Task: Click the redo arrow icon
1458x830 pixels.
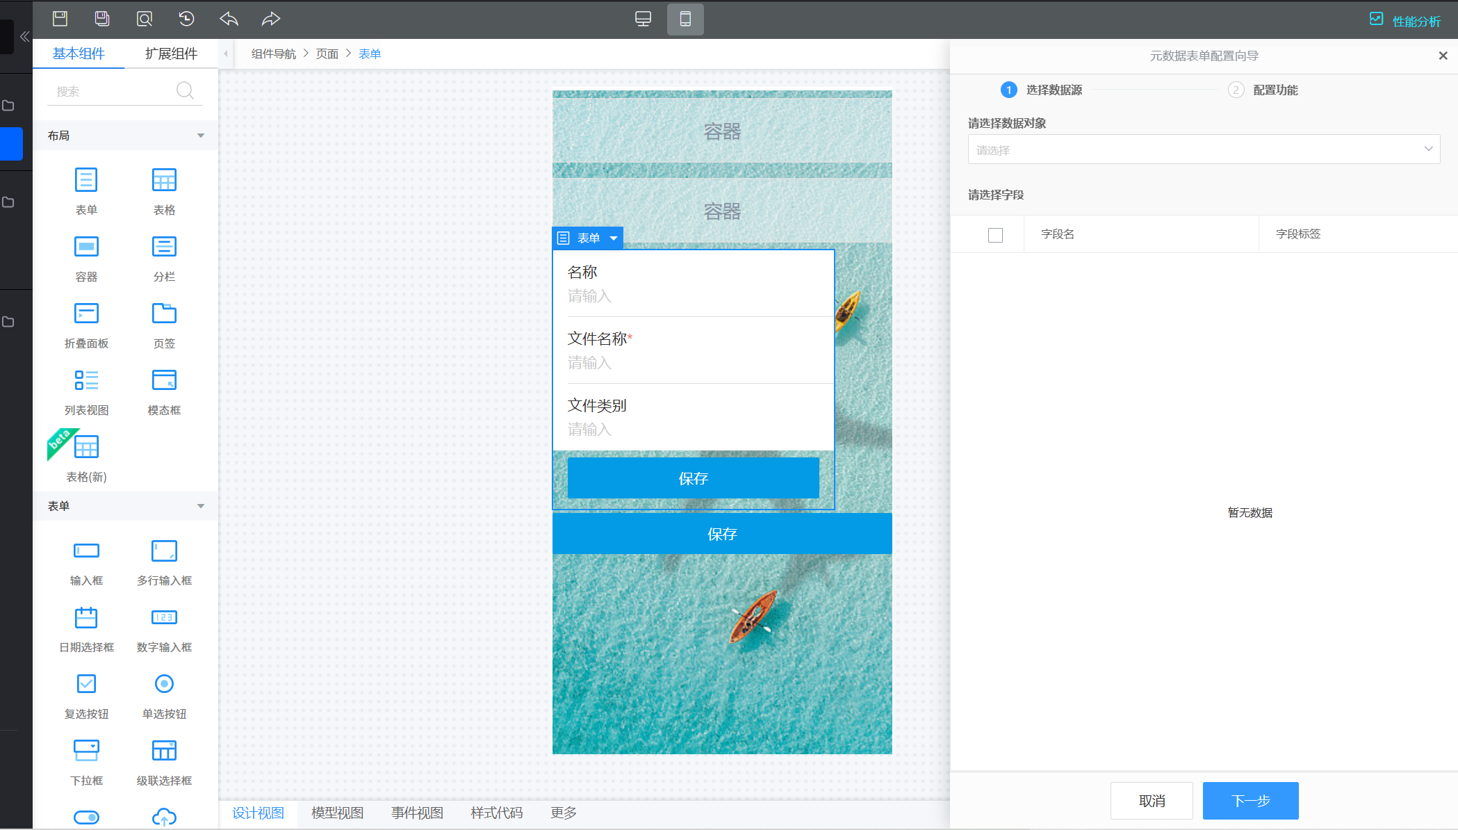Action: pos(271,19)
